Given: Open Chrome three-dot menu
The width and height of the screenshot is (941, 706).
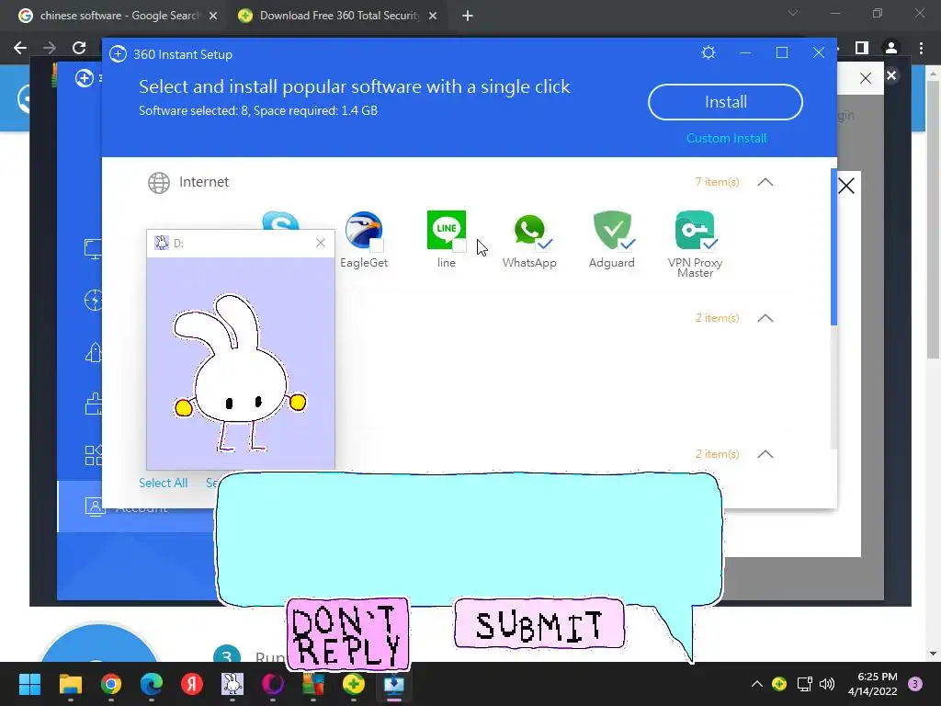Looking at the screenshot, I should [x=921, y=48].
